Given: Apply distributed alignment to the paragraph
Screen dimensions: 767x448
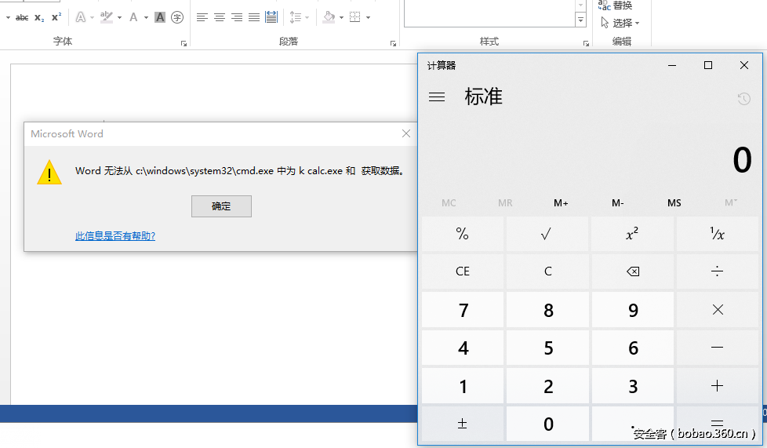Looking at the screenshot, I should tap(271, 17).
